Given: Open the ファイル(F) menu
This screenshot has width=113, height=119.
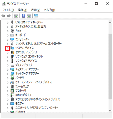Looking at the screenshot, I should 8,10.
